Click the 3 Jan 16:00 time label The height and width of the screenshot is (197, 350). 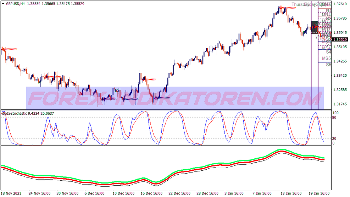(234, 193)
